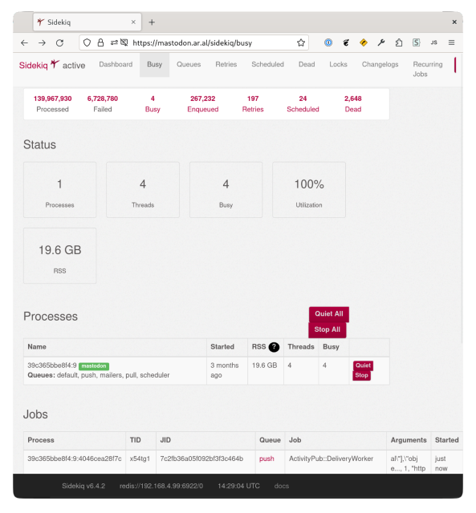Click the 14:29:04 UTC footer time

[239, 487]
